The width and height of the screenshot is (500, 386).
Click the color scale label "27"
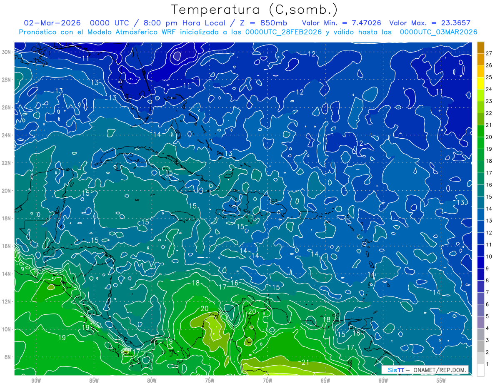489,53
